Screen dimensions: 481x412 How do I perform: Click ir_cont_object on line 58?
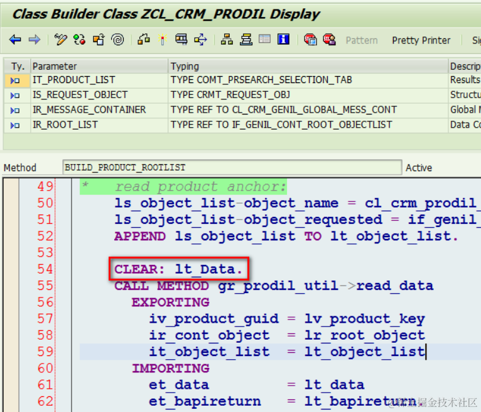pyautogui.click(x=209, y=335)
